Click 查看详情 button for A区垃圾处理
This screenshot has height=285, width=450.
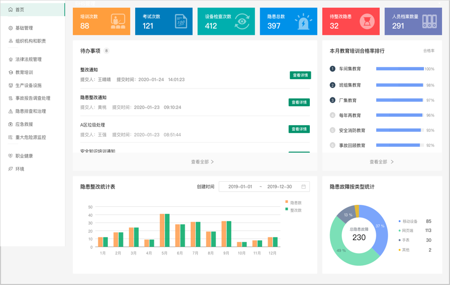(299, 129)
